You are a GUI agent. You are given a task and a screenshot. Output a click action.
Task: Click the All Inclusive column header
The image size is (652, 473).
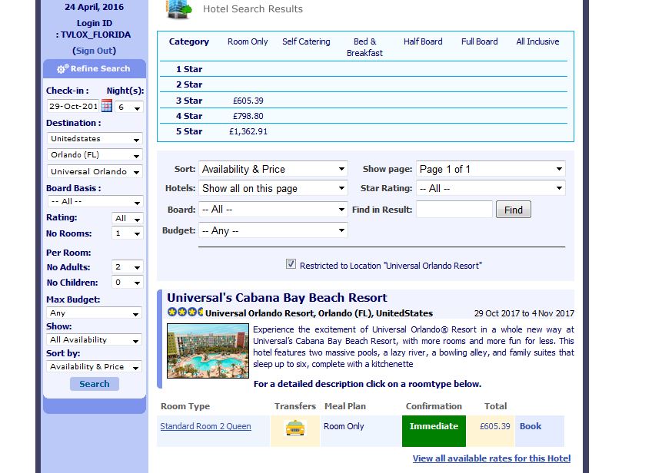537,41
